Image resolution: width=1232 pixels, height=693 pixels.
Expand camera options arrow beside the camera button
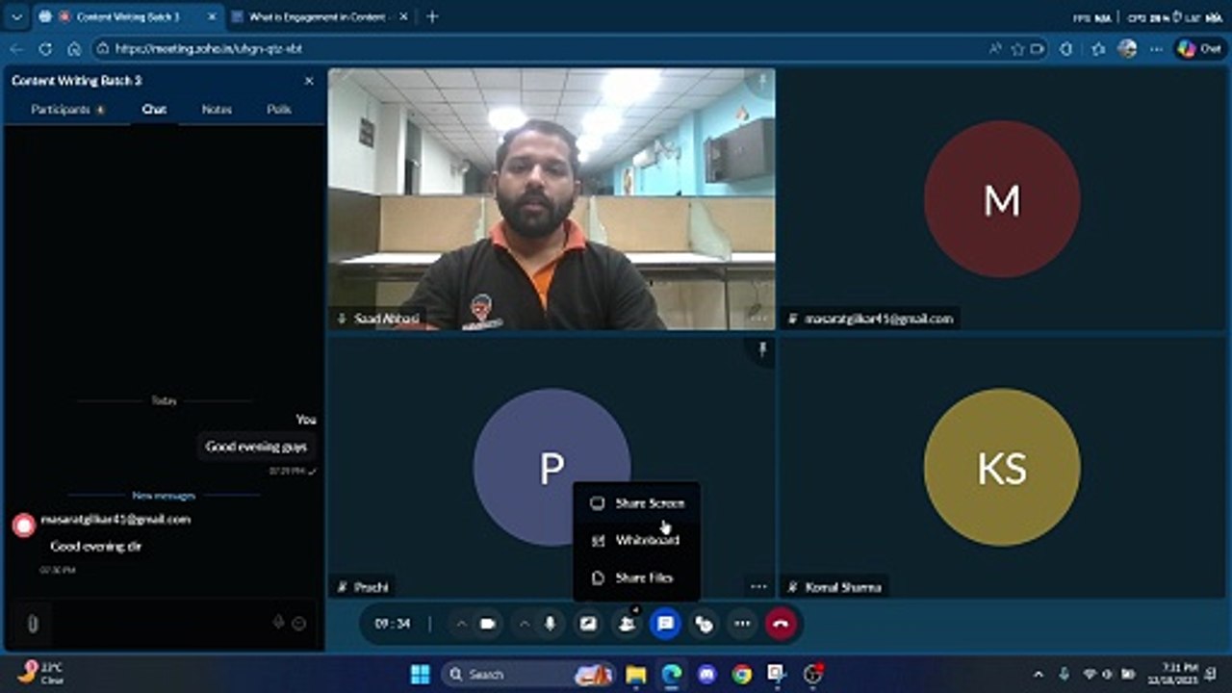click(461, 624)
